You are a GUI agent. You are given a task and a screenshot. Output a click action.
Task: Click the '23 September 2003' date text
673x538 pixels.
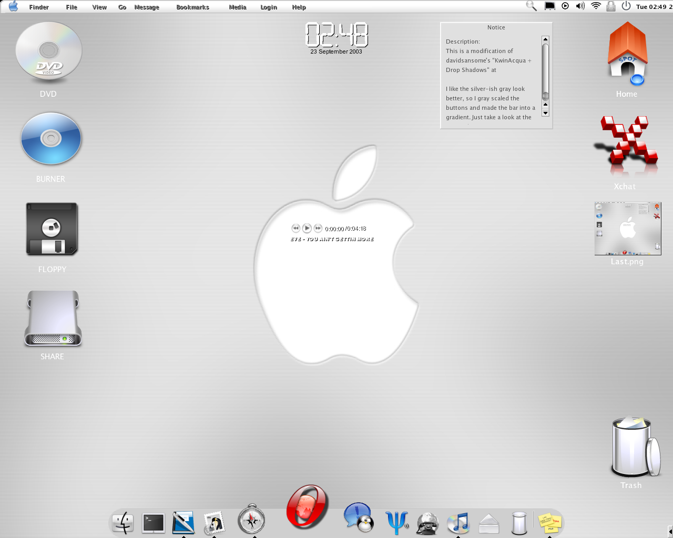tap(336, 51)
